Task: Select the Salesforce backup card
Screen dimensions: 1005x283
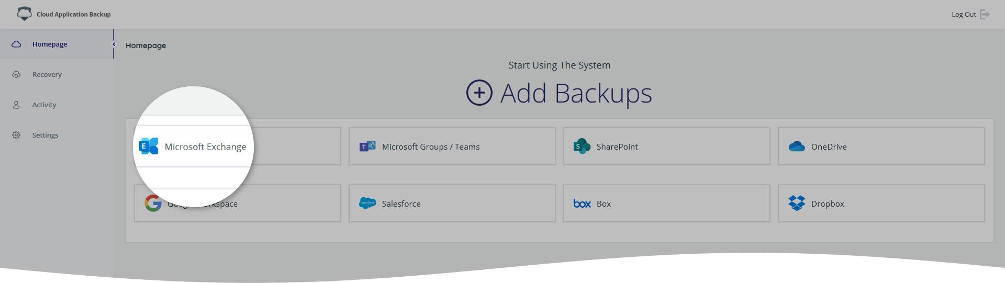Action: [452, 203]
